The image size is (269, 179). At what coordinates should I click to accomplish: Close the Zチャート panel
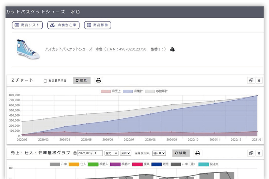point(259,80)
